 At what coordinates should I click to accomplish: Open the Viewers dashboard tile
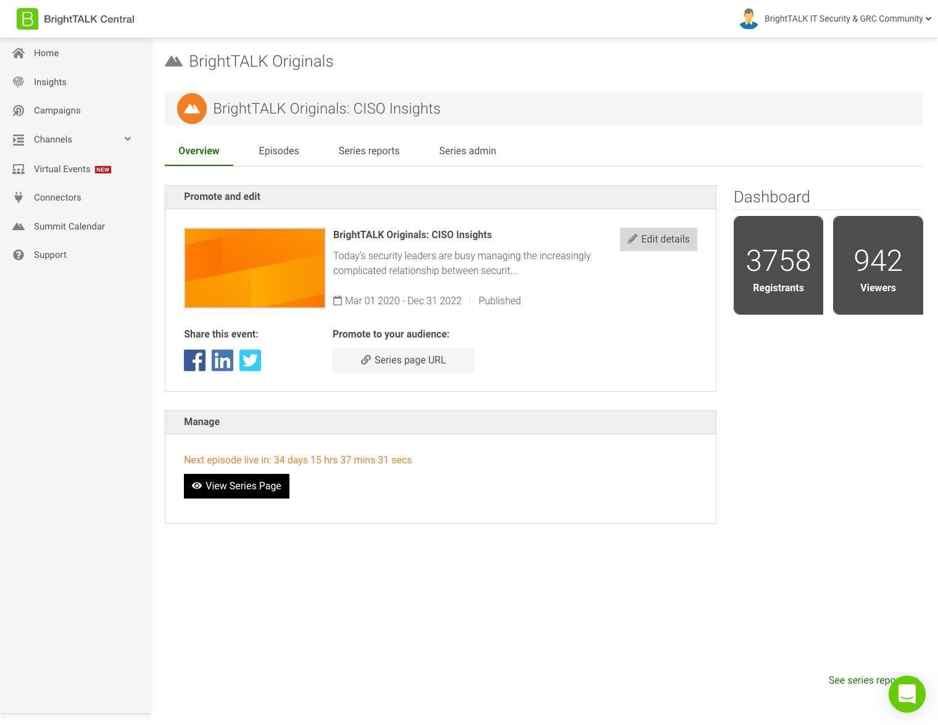point(878,265)
